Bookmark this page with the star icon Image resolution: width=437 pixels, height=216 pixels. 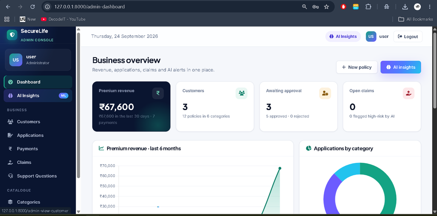[326, 7]
